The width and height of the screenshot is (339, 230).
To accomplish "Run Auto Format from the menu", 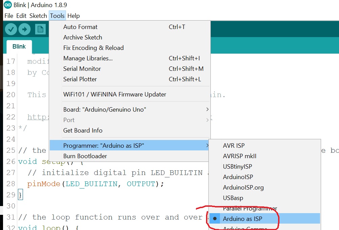I will coord(80,27).
